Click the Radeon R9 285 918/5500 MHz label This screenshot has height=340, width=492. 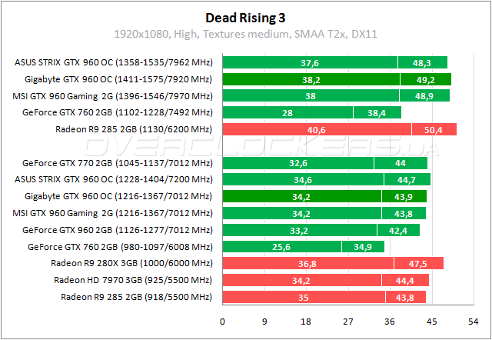tap(135, 297)
